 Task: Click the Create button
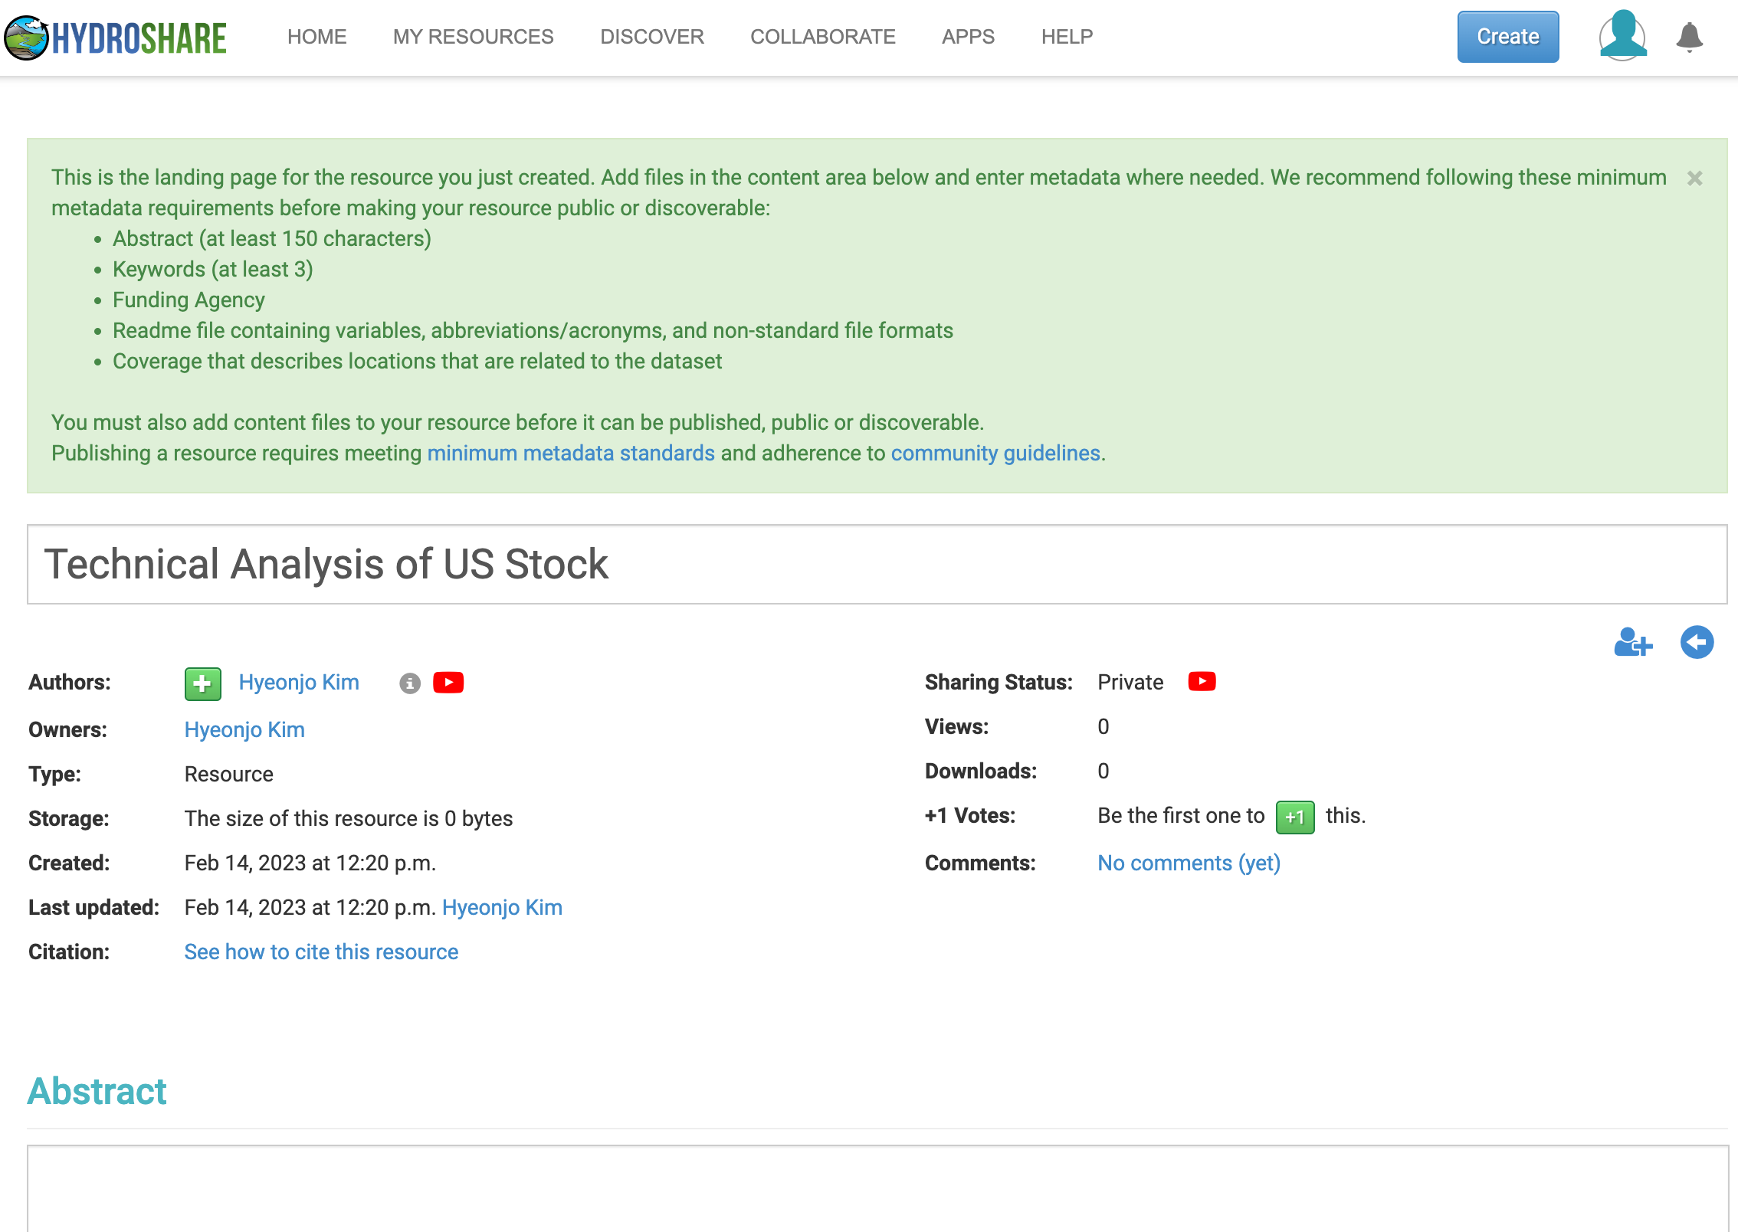point(1507,37)
